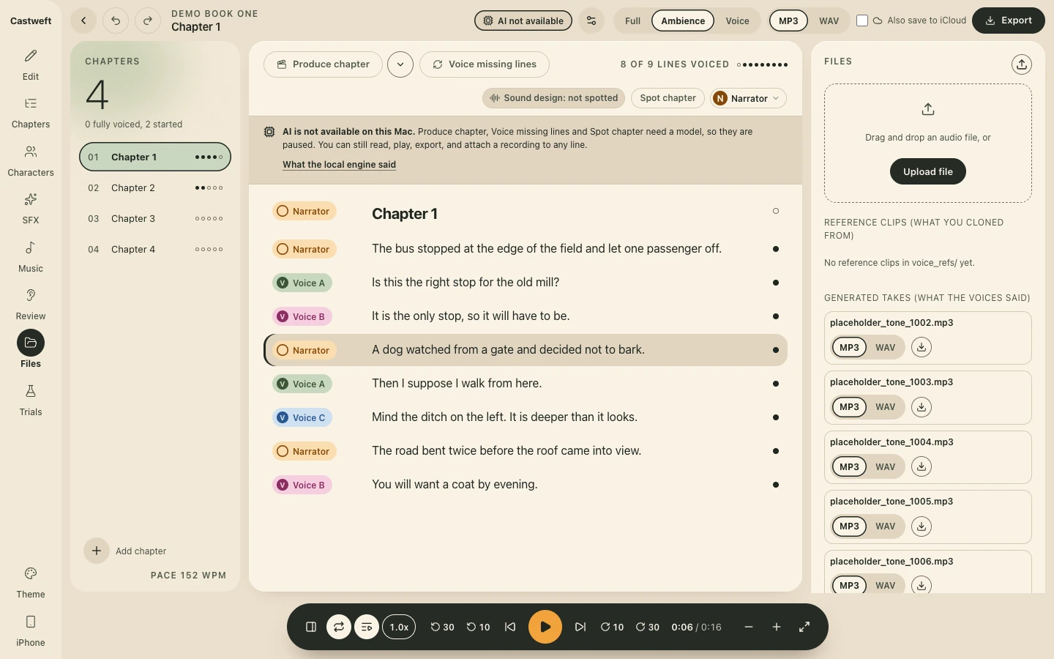This screenshot has width=1054, height=659.
Task: Toggle the playlist queue button in player
Action: (367, 627)
